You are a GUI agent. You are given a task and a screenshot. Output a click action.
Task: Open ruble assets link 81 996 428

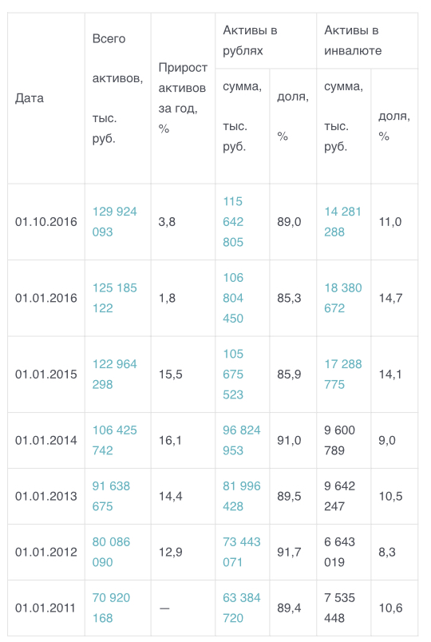tap(242, 496)
